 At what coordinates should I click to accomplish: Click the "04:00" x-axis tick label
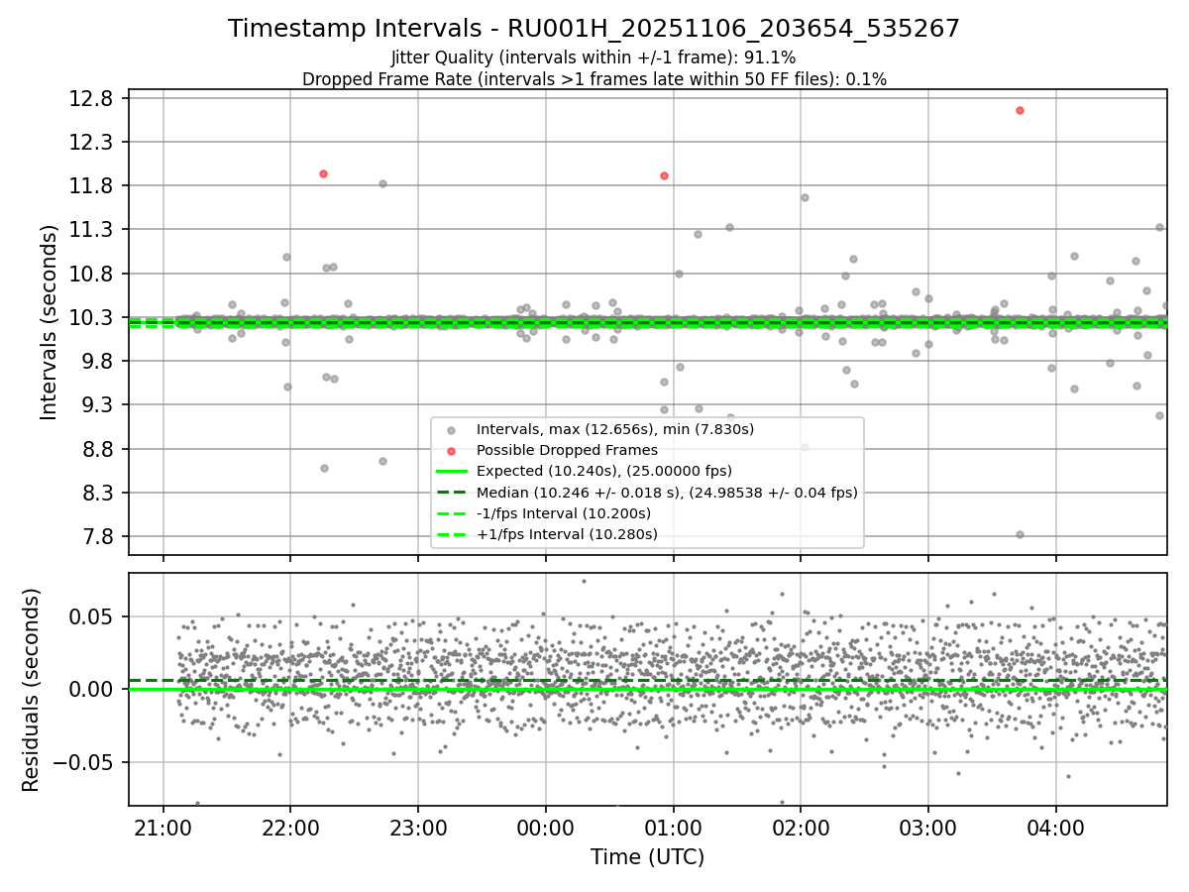point(1056,827)
